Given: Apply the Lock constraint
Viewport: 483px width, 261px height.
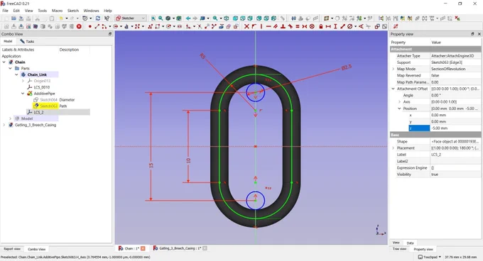Looking at the screenshot, I should tap(320, 26).
